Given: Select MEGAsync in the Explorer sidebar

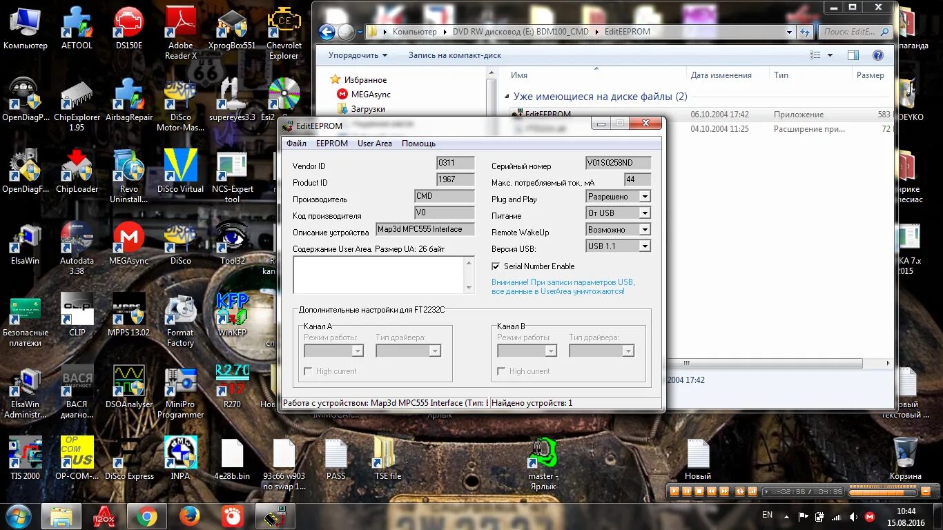Looking at the screenshot, I should 371,95.
